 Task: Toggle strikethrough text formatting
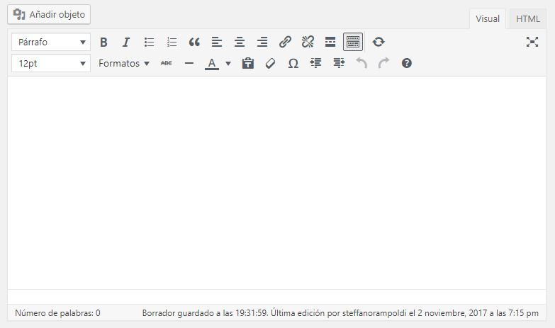click(167, 63)
